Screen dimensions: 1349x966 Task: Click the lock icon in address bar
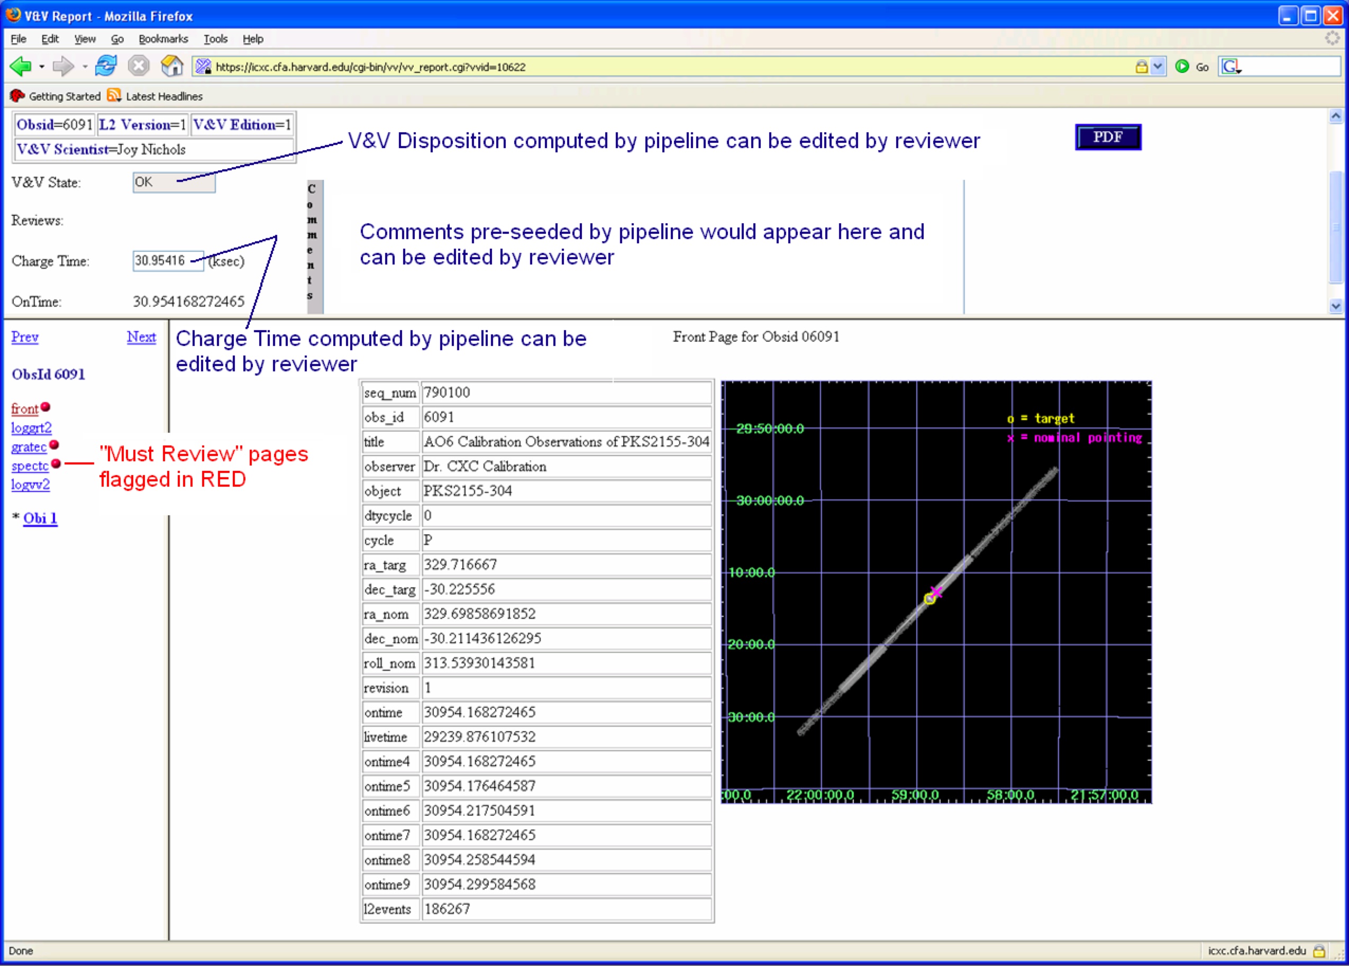pyautogui.click(x=1141, y=67)
